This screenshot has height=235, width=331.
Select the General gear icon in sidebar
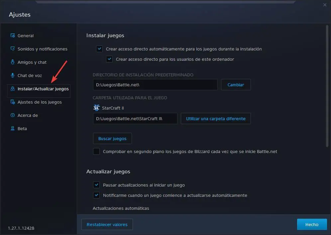(13, 36)
